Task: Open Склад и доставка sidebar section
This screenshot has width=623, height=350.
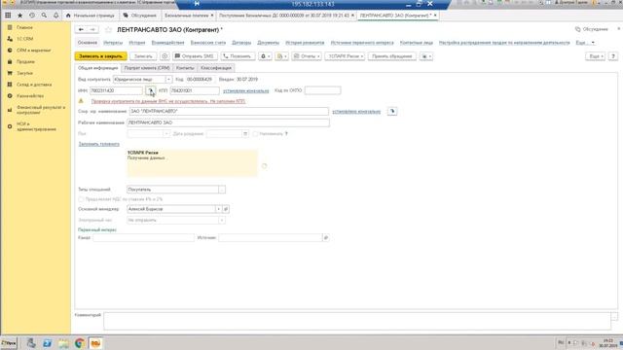Action: pos(34,85)
